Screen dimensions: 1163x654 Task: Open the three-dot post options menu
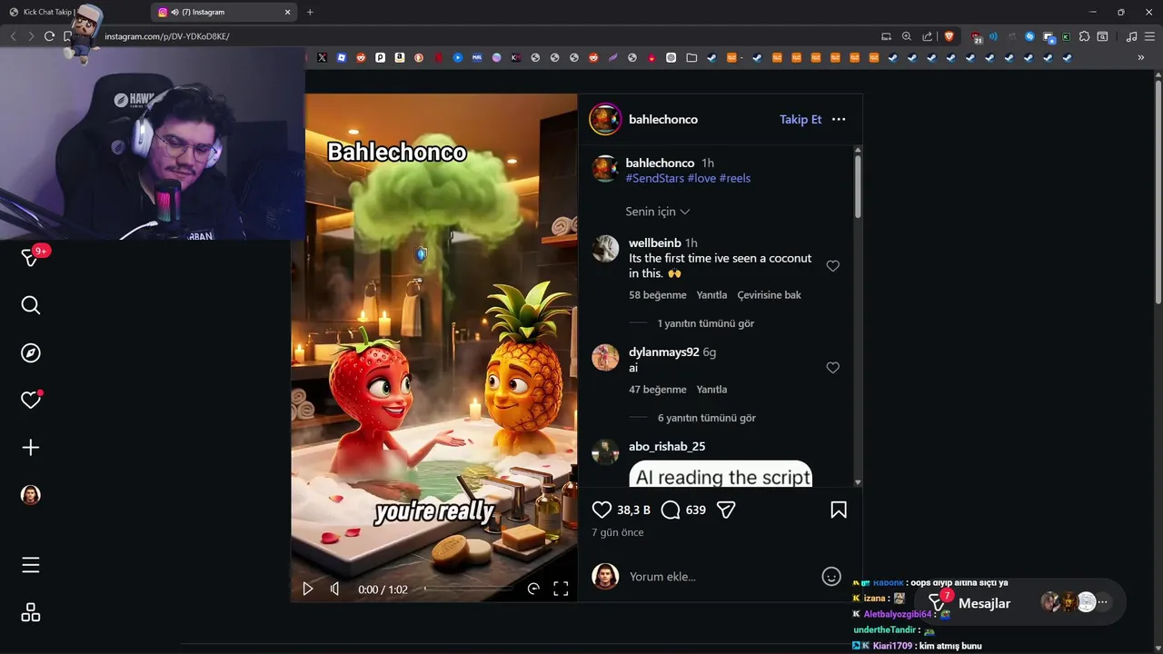[x=839, y=119]
